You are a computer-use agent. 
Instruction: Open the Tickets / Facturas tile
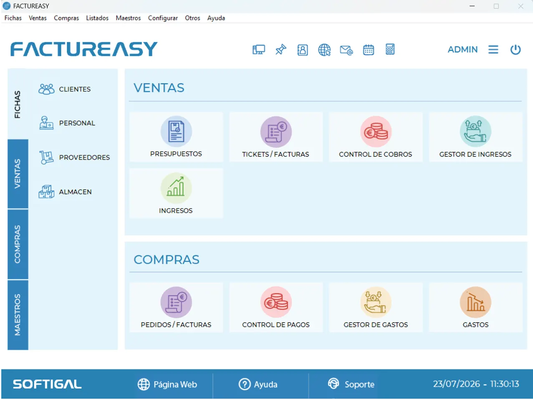coord(276,137)
